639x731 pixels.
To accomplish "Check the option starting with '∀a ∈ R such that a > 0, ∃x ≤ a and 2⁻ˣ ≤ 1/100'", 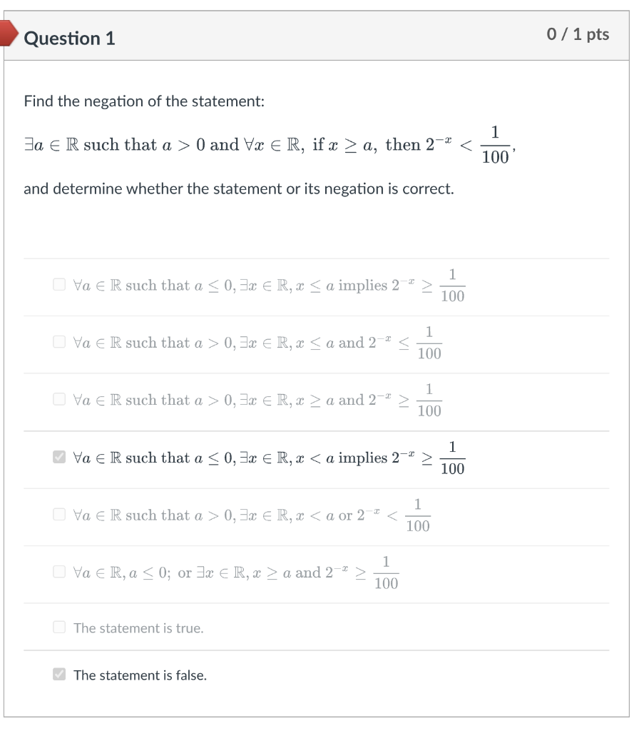I will (x=61, y=341).
